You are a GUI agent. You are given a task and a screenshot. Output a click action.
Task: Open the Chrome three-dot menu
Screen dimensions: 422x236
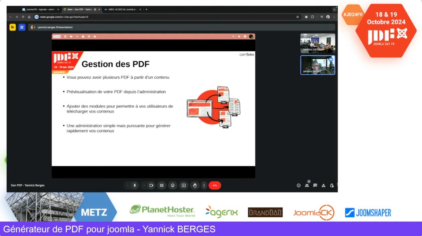[334, 17]
